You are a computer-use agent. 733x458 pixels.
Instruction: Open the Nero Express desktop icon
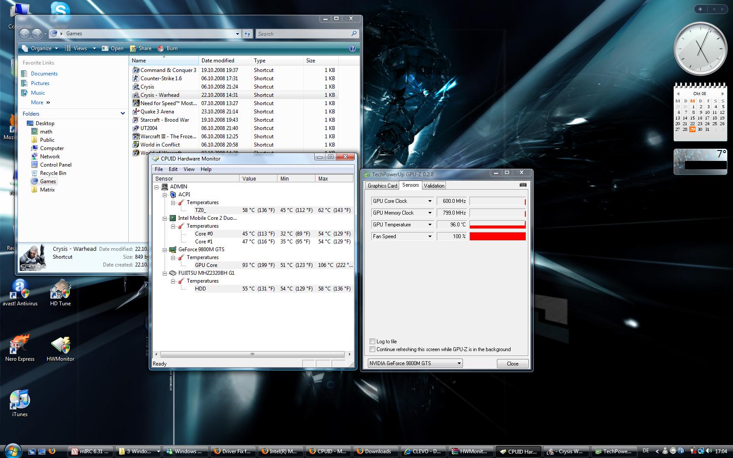click(x=20, y=348)
